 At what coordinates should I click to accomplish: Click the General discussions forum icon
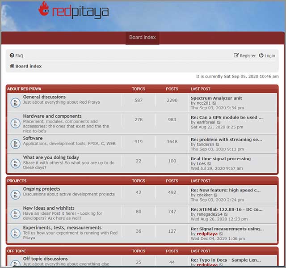15,103
